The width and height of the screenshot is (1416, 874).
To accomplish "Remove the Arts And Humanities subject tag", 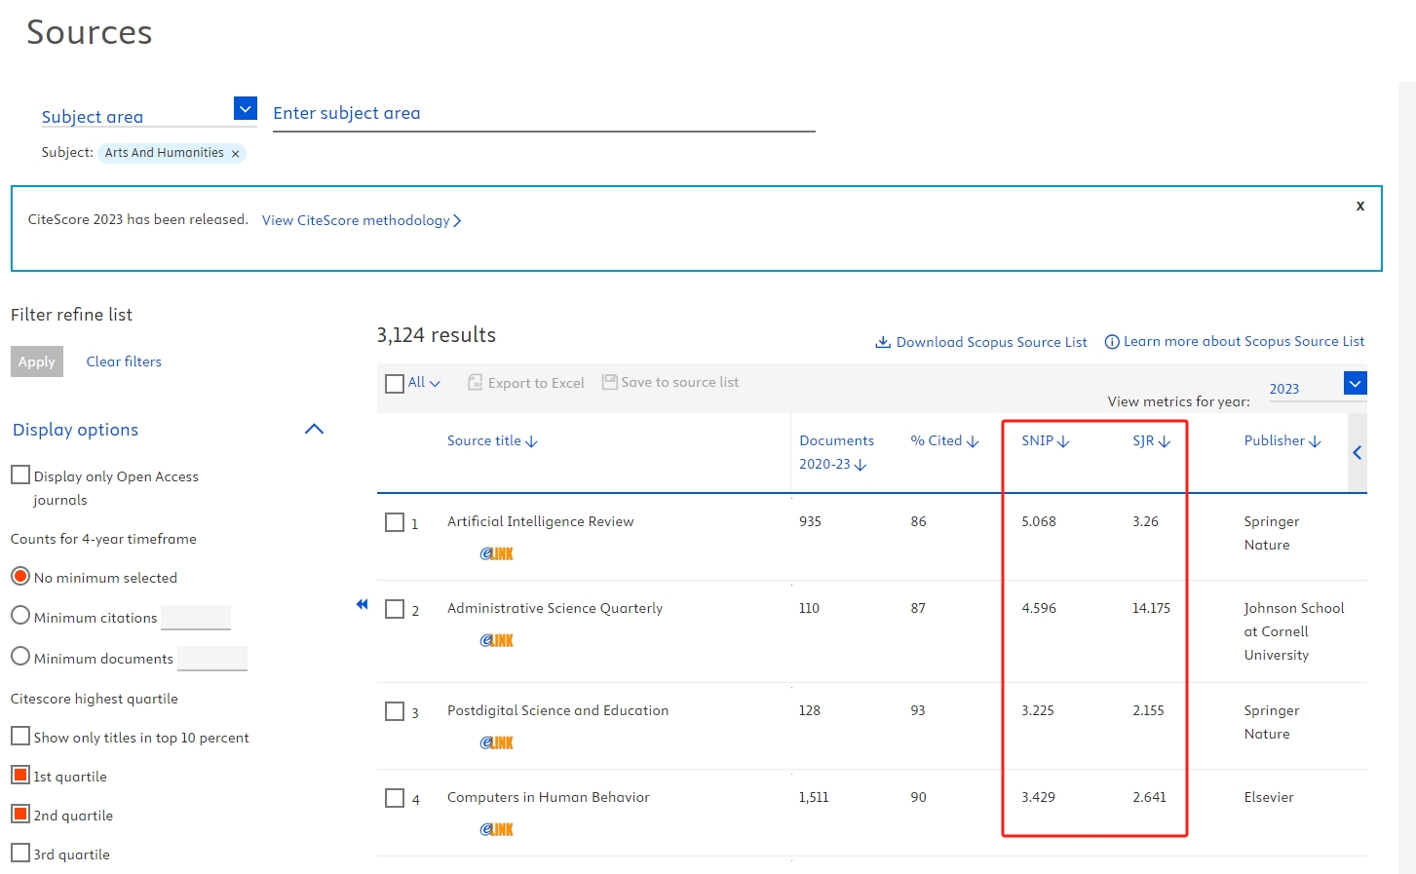I will pyautogui.click(x=235, y=154).
